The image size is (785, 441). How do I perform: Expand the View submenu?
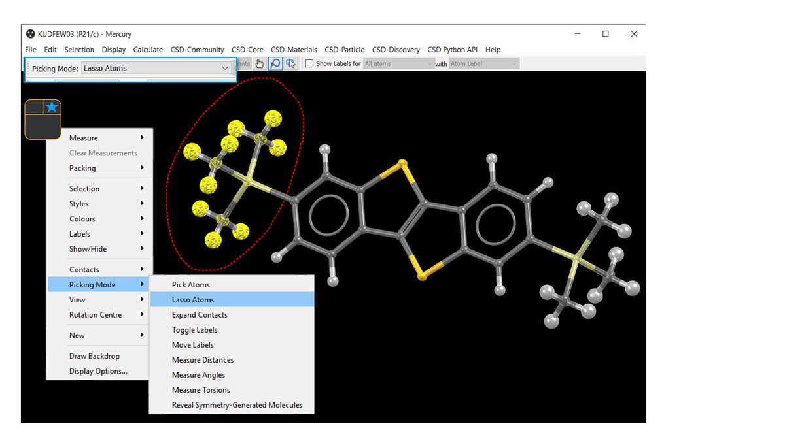99,300
